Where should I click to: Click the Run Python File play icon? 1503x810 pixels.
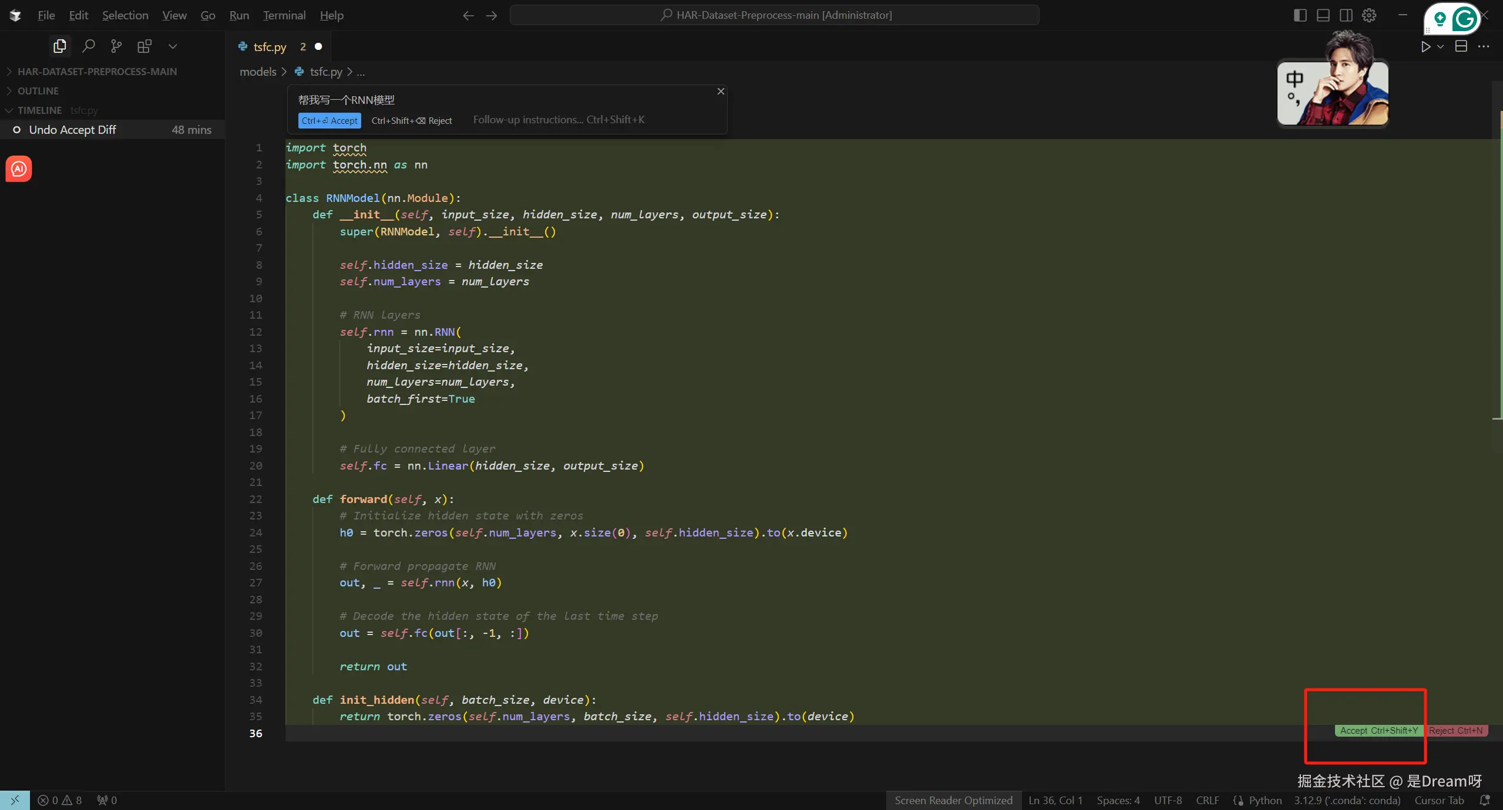pos(1425,46)
